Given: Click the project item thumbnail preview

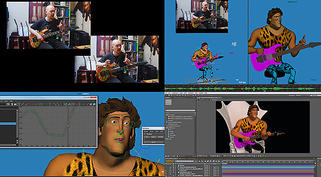Looking at the screenshot, I should point(168,102).
